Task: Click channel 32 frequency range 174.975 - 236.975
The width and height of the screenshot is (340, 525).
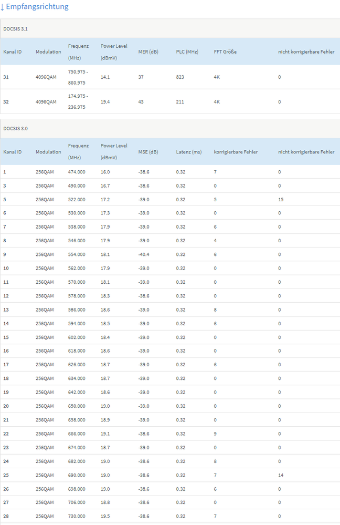Action: tap(78, 101)
